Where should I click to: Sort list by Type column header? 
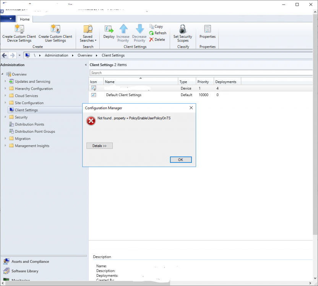(x=187, y=82)
